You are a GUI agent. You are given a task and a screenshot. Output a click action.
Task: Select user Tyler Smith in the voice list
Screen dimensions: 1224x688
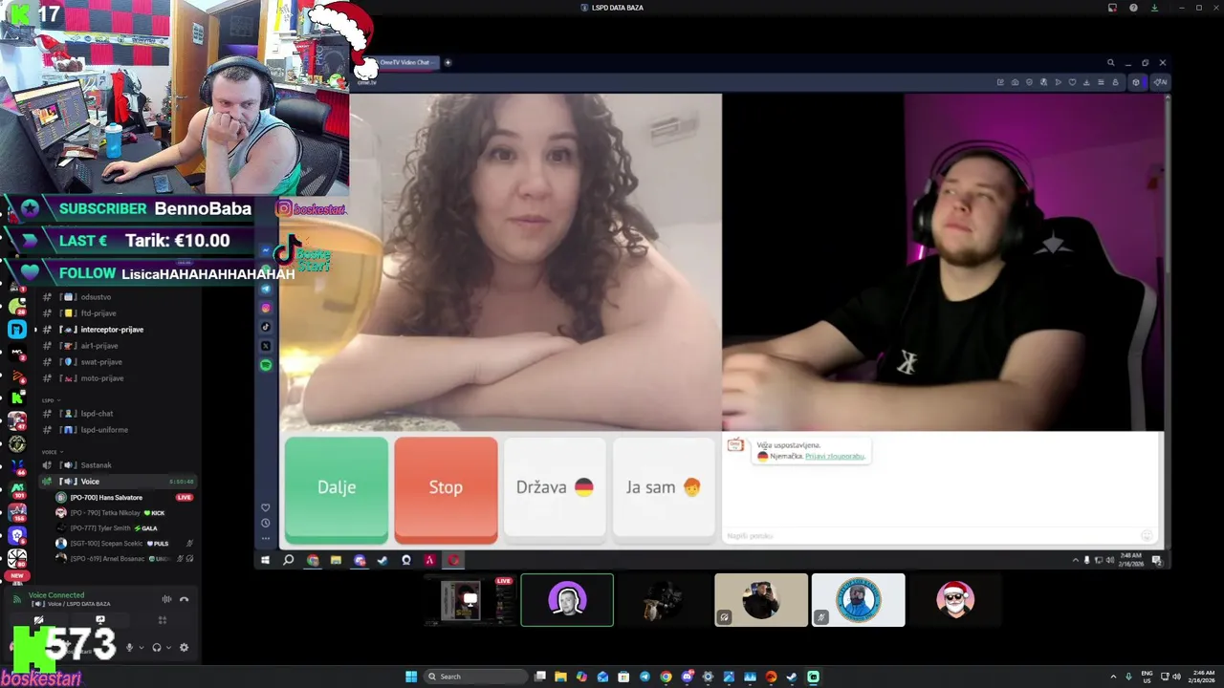click(x=100, y=528)
